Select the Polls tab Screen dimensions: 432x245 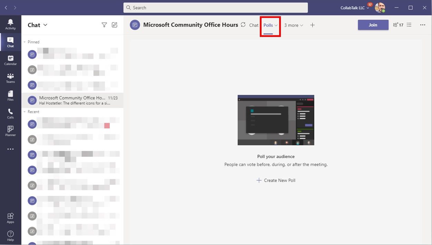(269, 25)
